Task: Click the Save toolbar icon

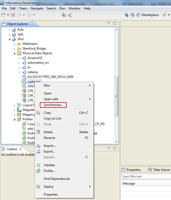Action: (x=13, y=15)
